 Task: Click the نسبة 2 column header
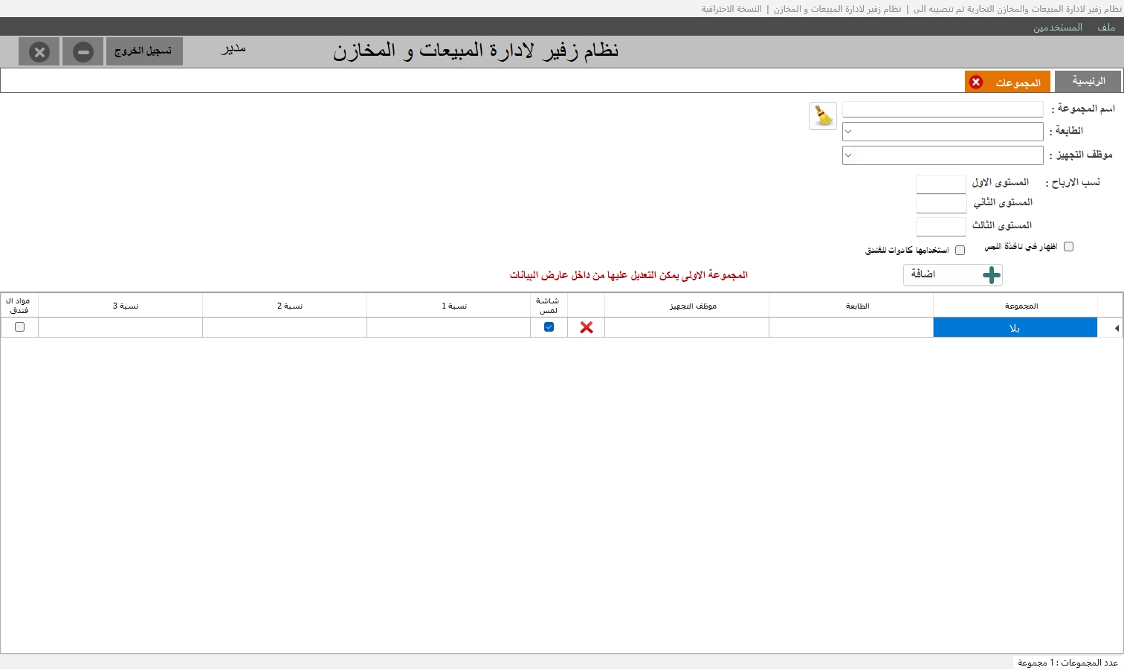click(x=285, y=306)
